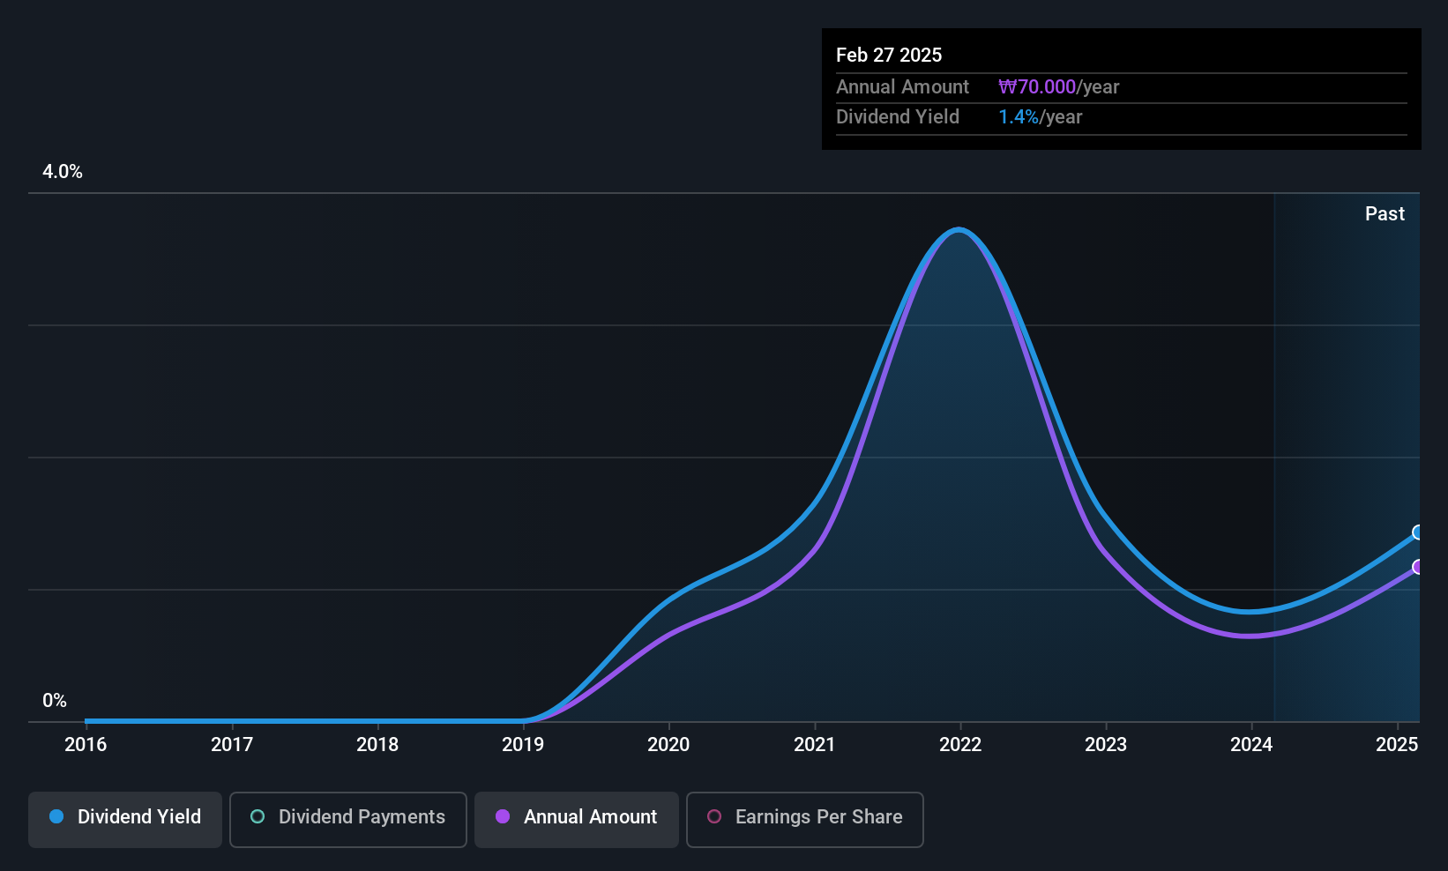Click the 2024 x-axis label
Viewport: 1448px width, 871px height.
click(1251, 744)
